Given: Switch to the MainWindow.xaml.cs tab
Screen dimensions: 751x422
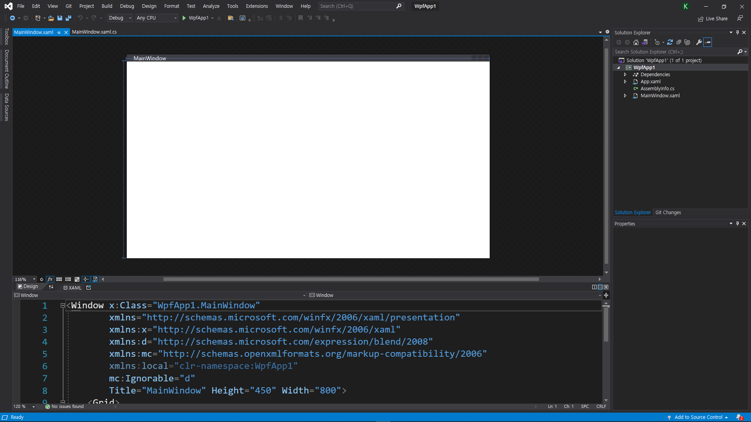Looking at the screenshot, I should (94, 32).
